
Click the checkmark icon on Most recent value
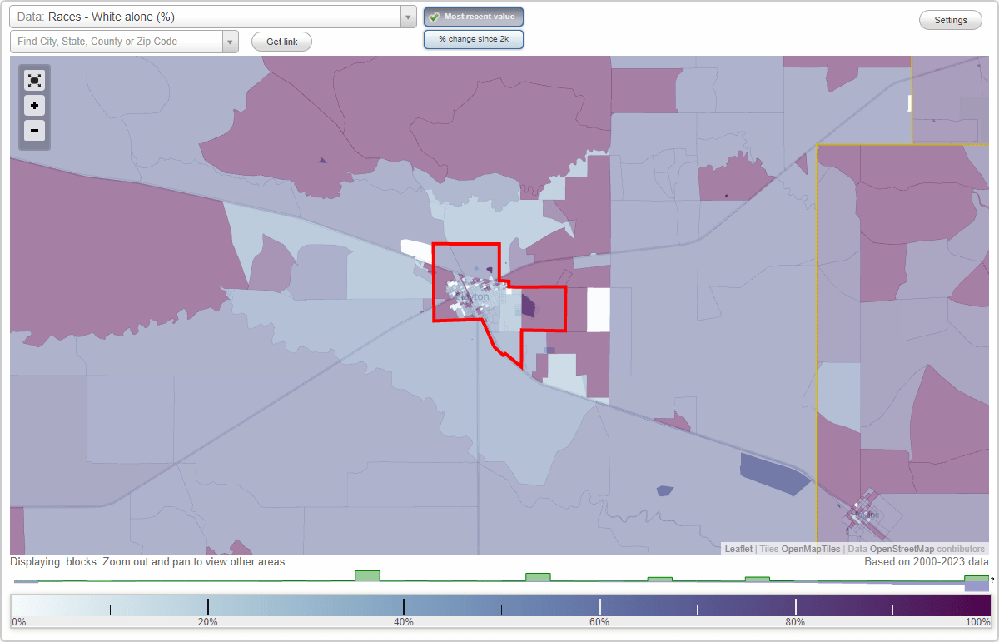(434, 16)
